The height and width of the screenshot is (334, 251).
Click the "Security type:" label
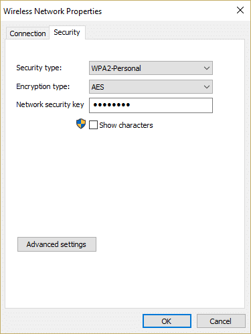(39, 68)
